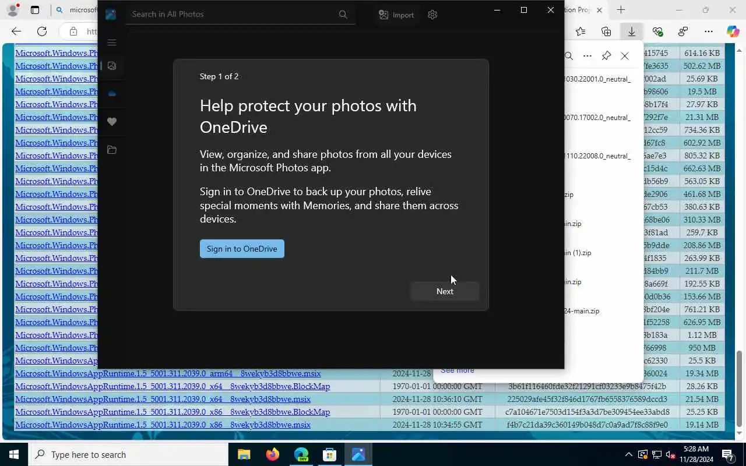Image resolution: width=746 pixels, height=466 pixels.
Task: Pin the Edge downloads panel
Action: click(x=606, y=56)
